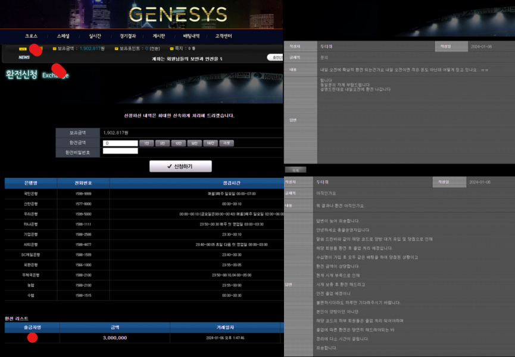Click the inquiry subject 아직인가요
This screenshot has height=357, width=515.
tap(326, 193)
